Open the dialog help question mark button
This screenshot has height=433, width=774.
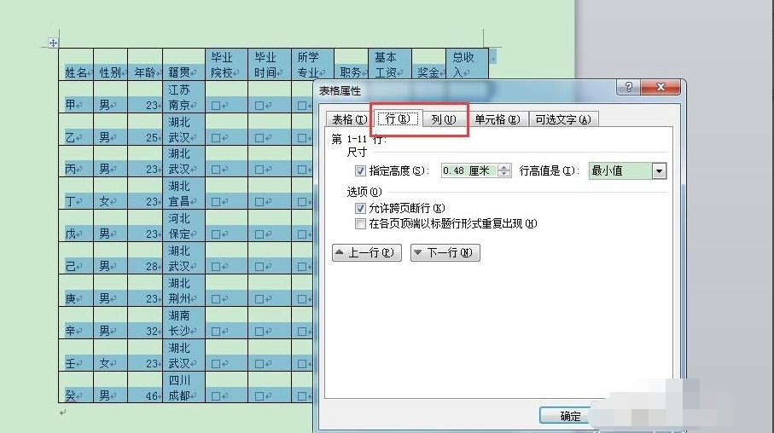pyautogui.click(x=628, y=87)
